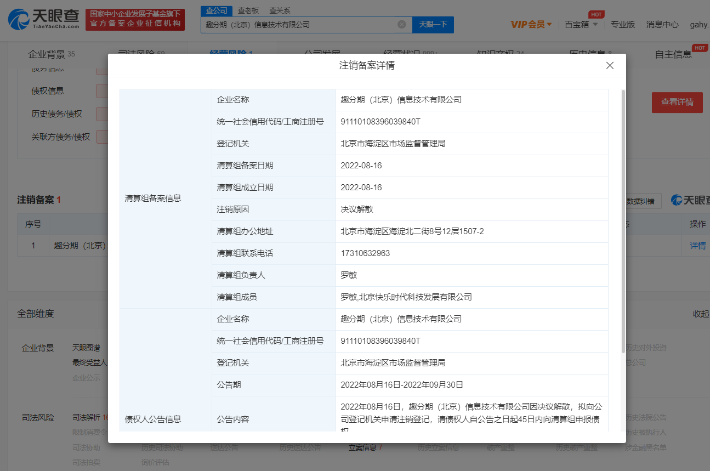Open 消息中心 in the header
710x471 pixels.
pos(662,24)
